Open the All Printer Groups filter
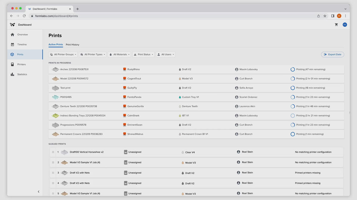This screenshot has width=357, height=200. tap(63, 54)
